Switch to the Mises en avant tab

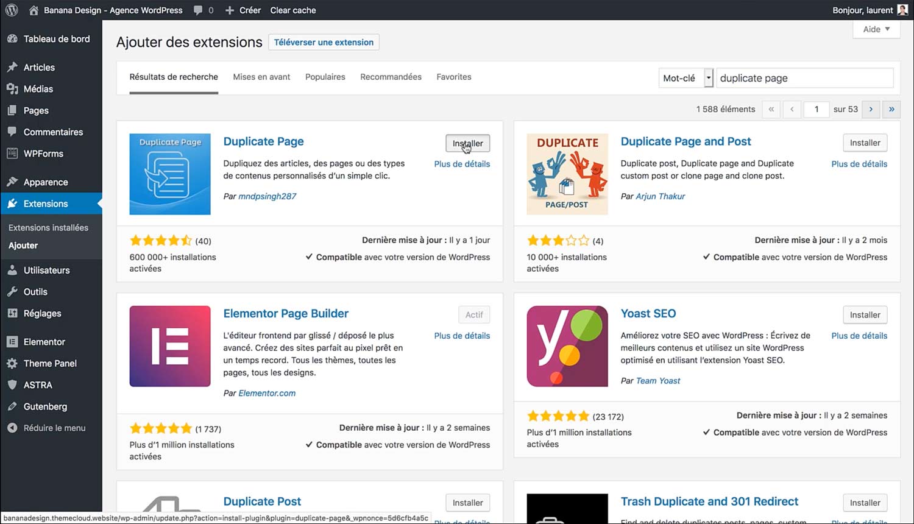pos(261,77)
